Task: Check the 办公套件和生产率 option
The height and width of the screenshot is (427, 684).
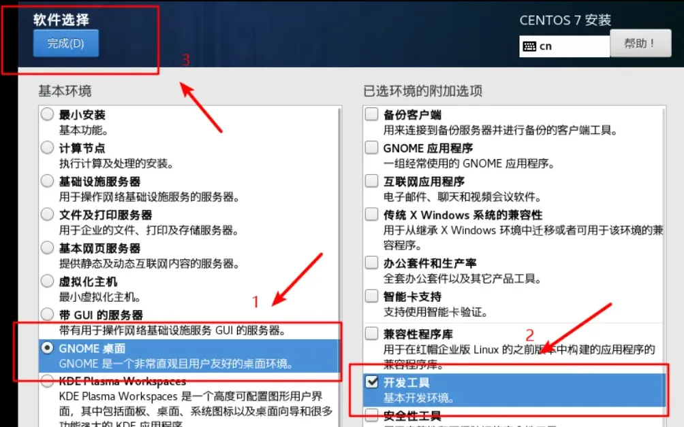Action: [372, 262]
